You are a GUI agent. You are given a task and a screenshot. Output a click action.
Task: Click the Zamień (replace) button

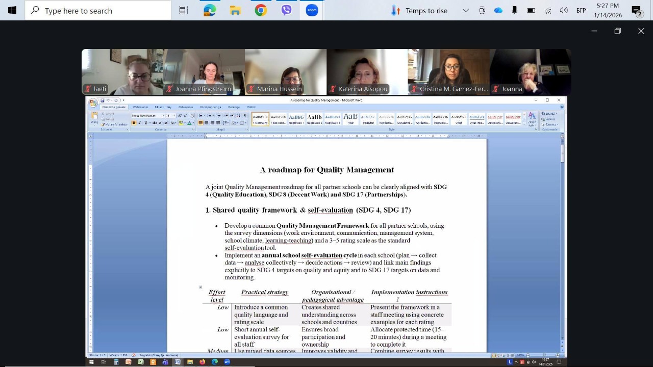click(549, 119)
